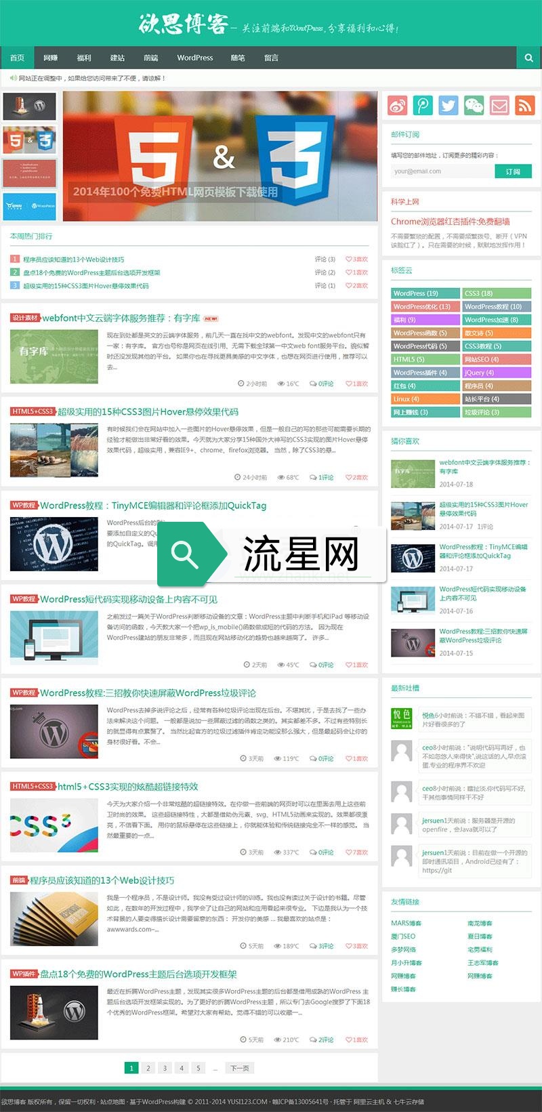Image resolution: width=542 pixels, height=1112 pixels.
Task: Go to pagination page 5
Action: [199, 1068]
